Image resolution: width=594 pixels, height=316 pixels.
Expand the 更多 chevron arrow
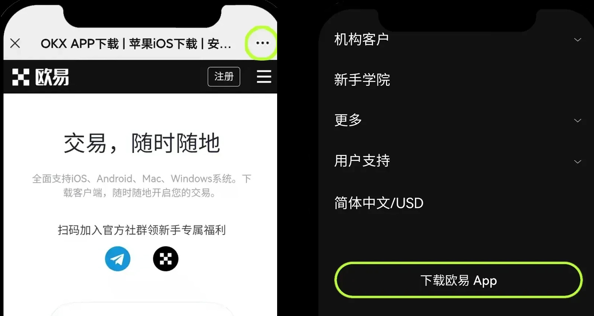click(x=578, y=121)
